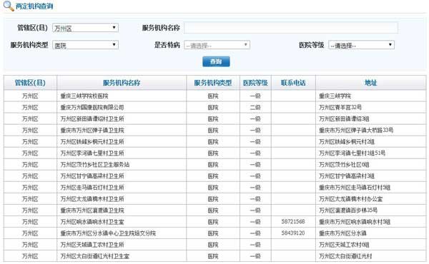Image resolution: width=429 pixels, height=264 pixels.
Task: Click the 医院等级 column header
Action: tap(255, 83)
